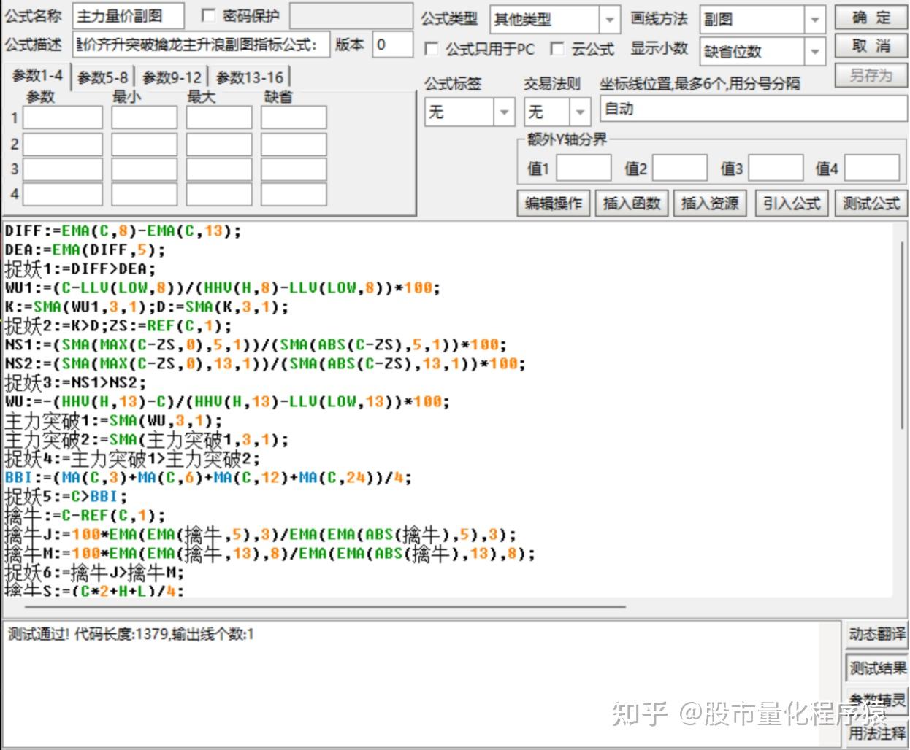The image size is (910, 750).
Task: Switch to the 参数1-4 tab
Action: tap(37, 76)
